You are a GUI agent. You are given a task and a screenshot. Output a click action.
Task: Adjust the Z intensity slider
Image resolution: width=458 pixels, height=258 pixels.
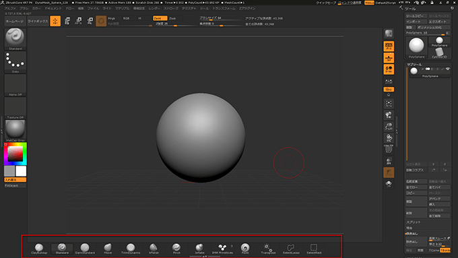[175, 24]
